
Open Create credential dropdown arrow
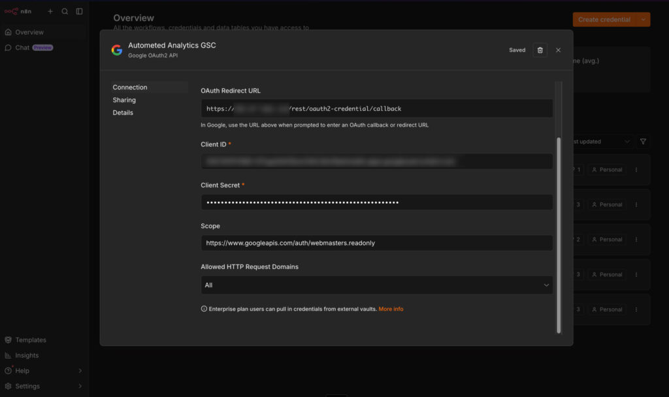(644, 19)
